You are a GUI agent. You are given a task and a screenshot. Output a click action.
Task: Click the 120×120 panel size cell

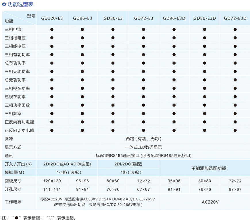(52, 181)
